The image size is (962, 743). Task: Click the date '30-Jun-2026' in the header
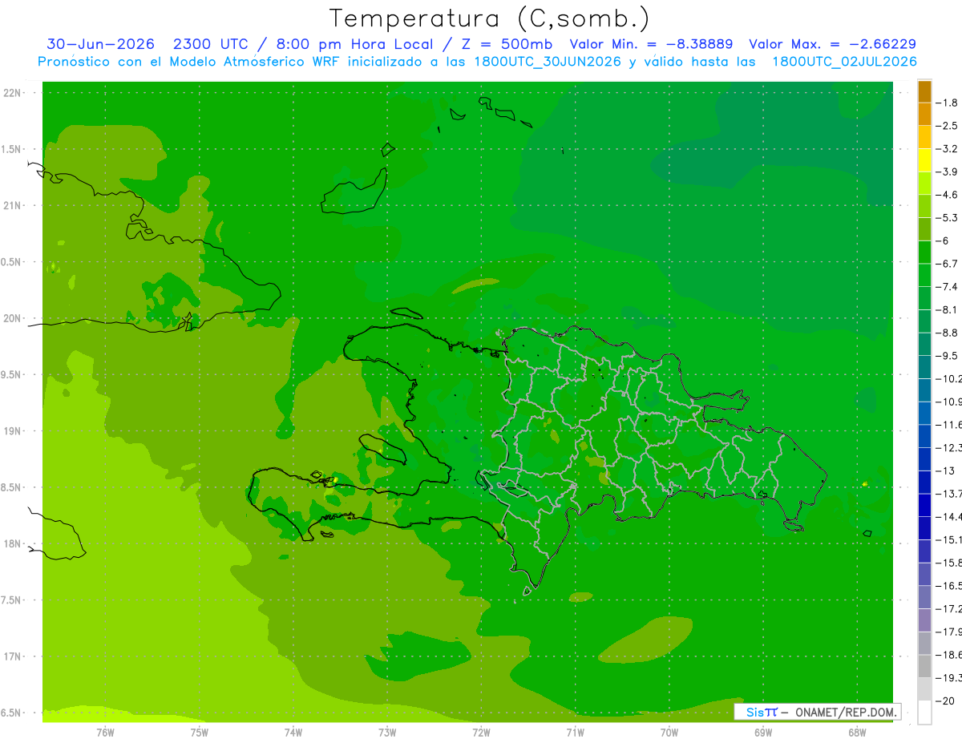click(x=100, y=44)
